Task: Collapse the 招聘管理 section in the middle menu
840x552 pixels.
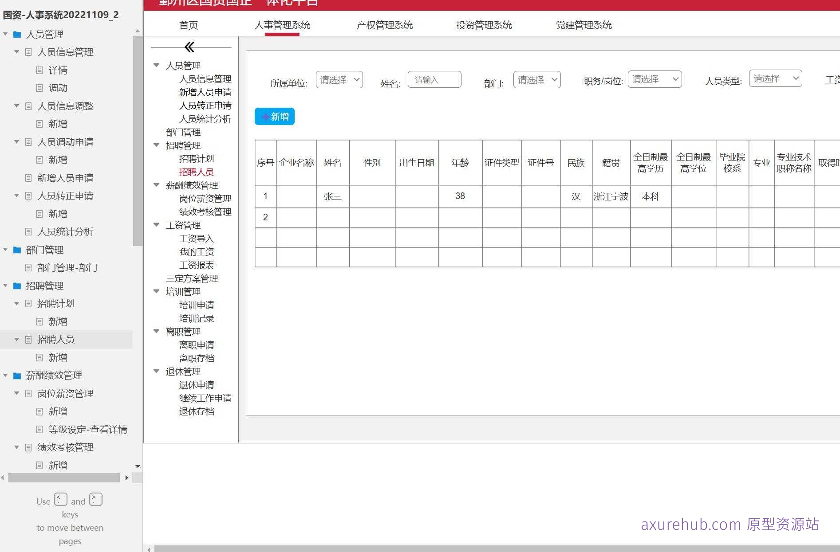Action: (156, 145)
